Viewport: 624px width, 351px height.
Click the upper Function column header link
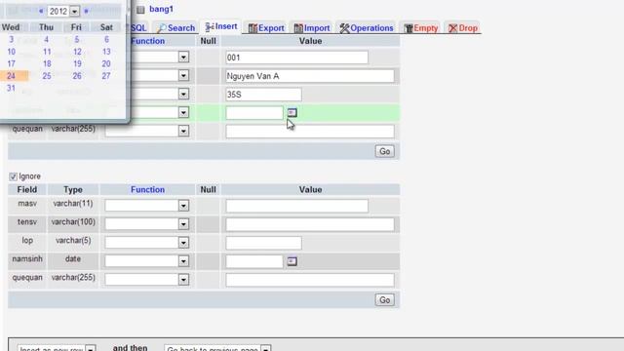click(147, 41)
